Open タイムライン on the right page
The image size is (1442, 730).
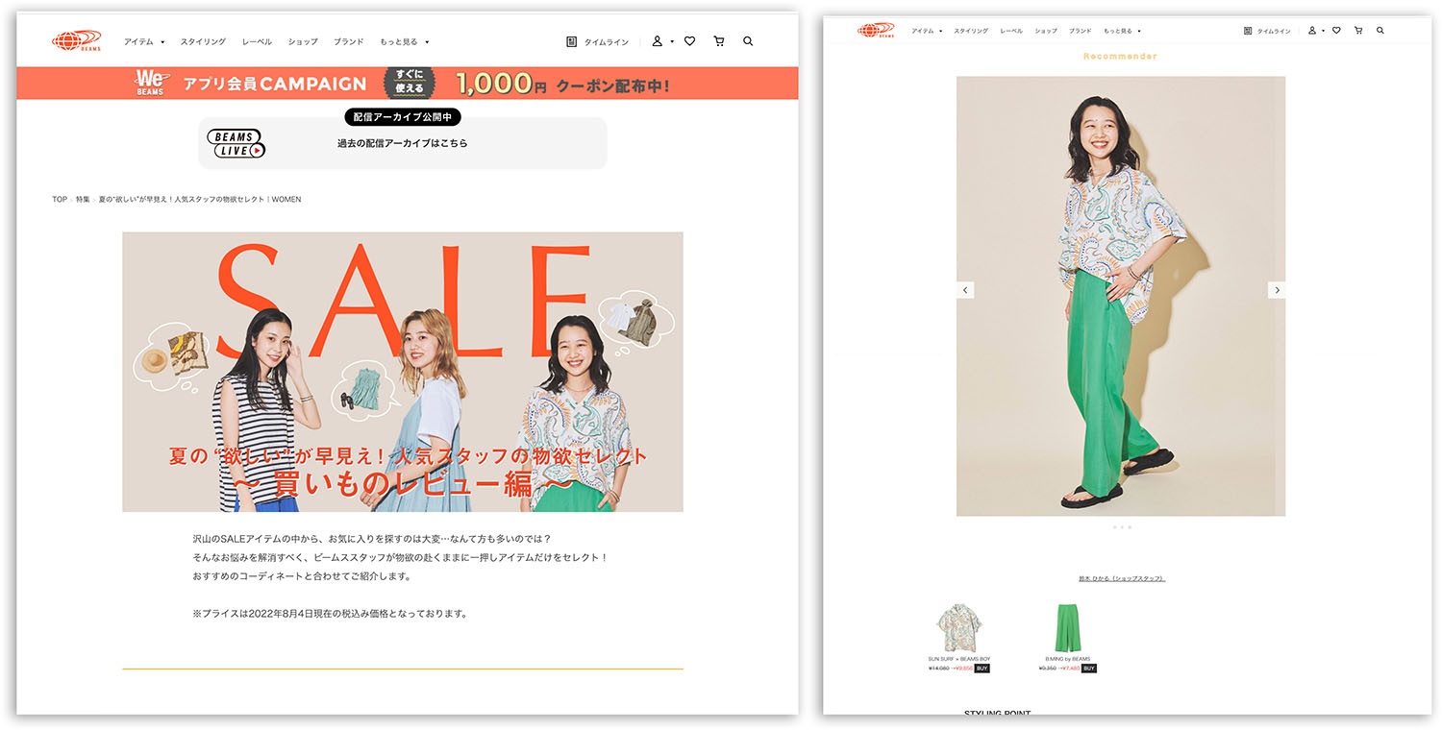coord(1267,31)
